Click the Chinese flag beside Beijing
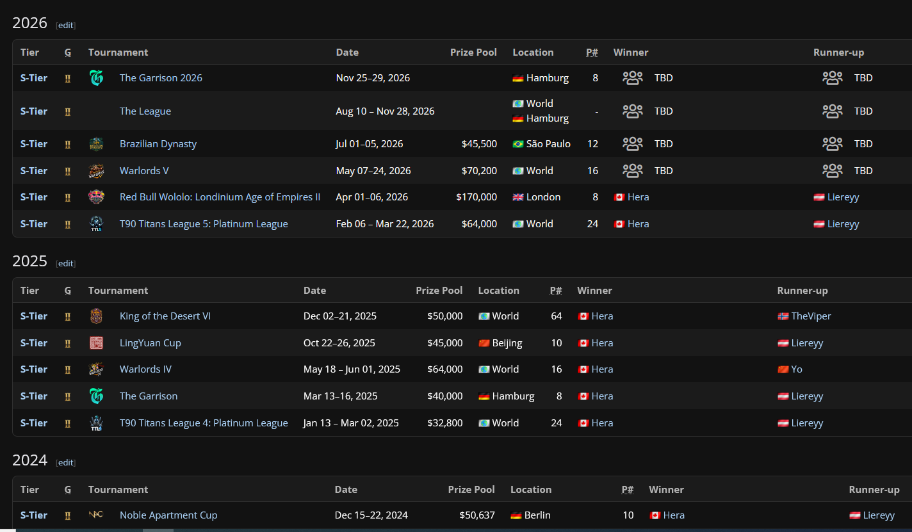The image size is (912, 532). (484, 343)
